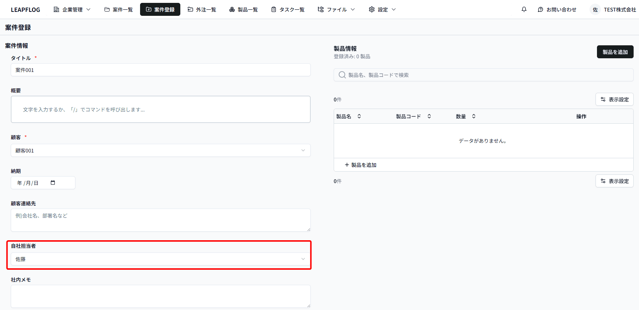Sort by 数量 column

(x=466, y=116)
